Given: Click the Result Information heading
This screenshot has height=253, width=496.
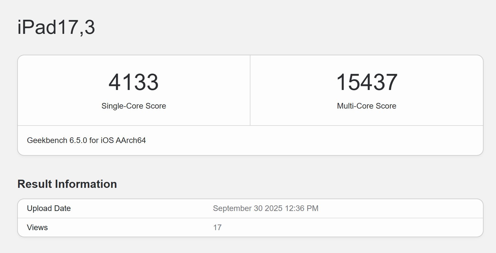Looking at the screenshot, I should click(67, 184).
